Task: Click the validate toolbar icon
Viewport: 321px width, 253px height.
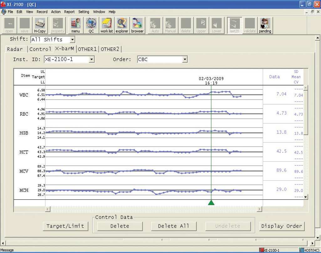Action: click(250, 25)
